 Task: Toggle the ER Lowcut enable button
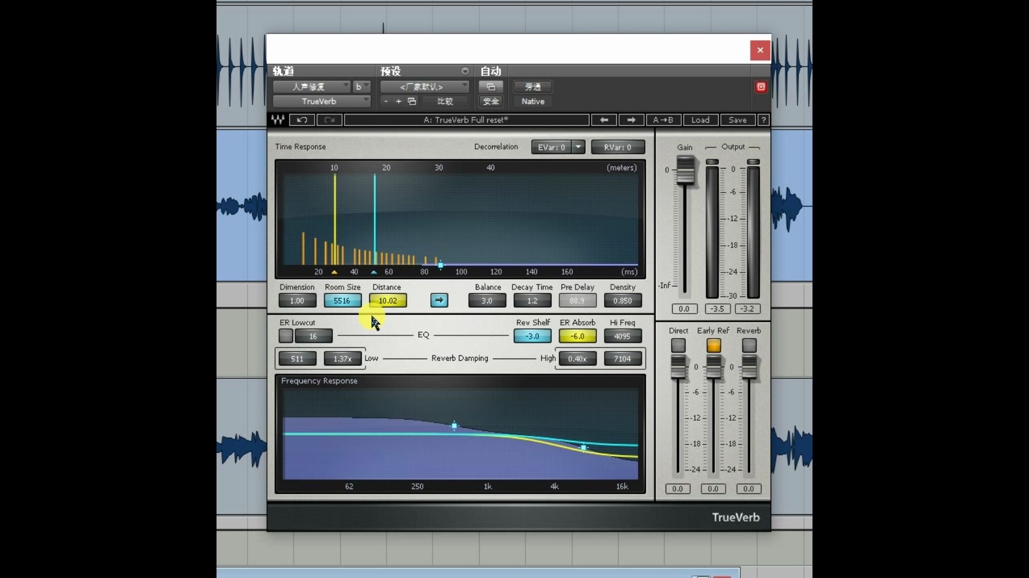point(286,336)
